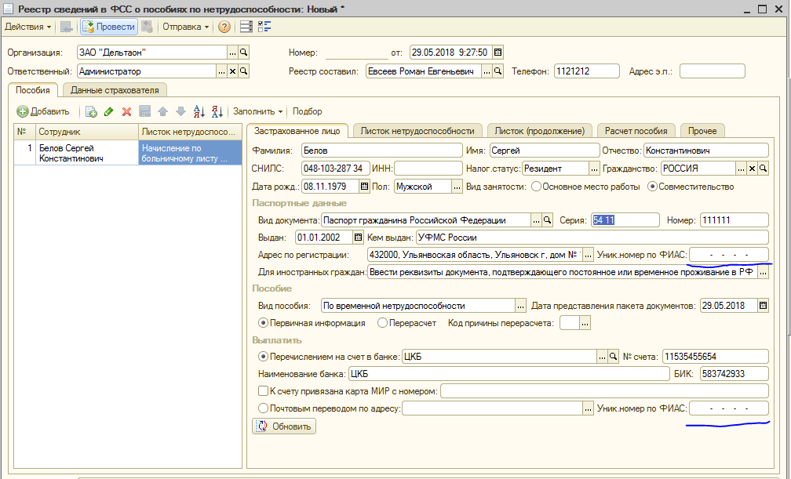Image resolution: width=791 pixels, height=479 pixels.
Task: Open the Заполнить dropdown
Action: tap(257, 111)
